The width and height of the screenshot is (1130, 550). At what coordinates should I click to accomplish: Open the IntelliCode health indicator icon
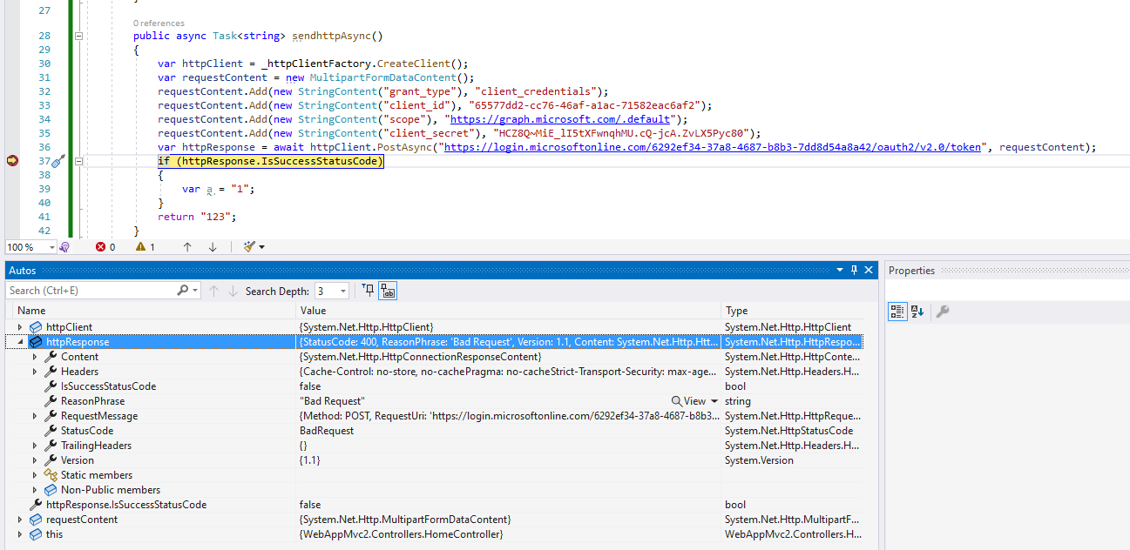pyautogui.click(x=64, y=247)
